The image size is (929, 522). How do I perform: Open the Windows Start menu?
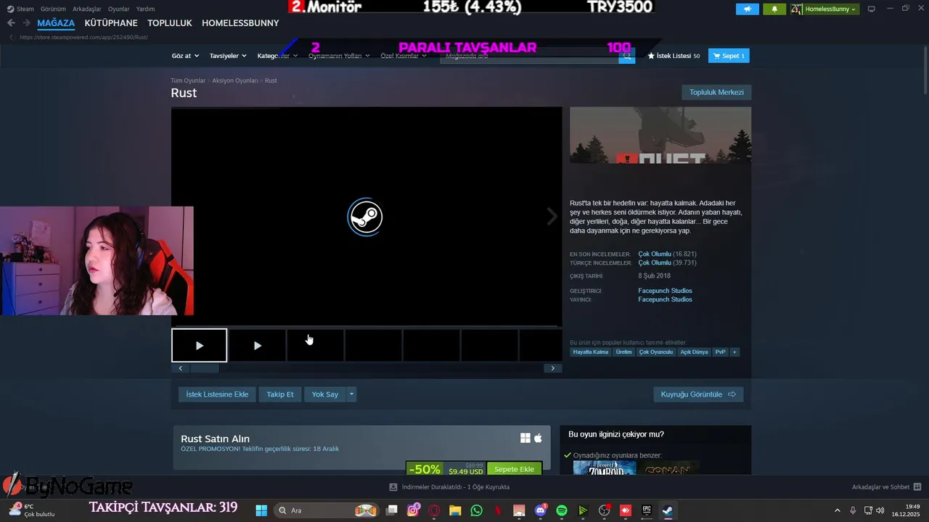click(x=261, y=510)
